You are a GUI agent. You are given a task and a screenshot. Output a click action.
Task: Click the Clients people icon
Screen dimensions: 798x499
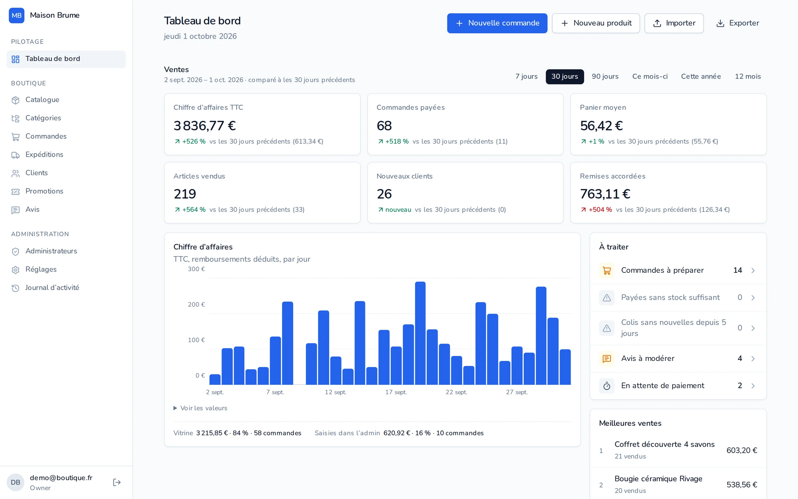16,173
